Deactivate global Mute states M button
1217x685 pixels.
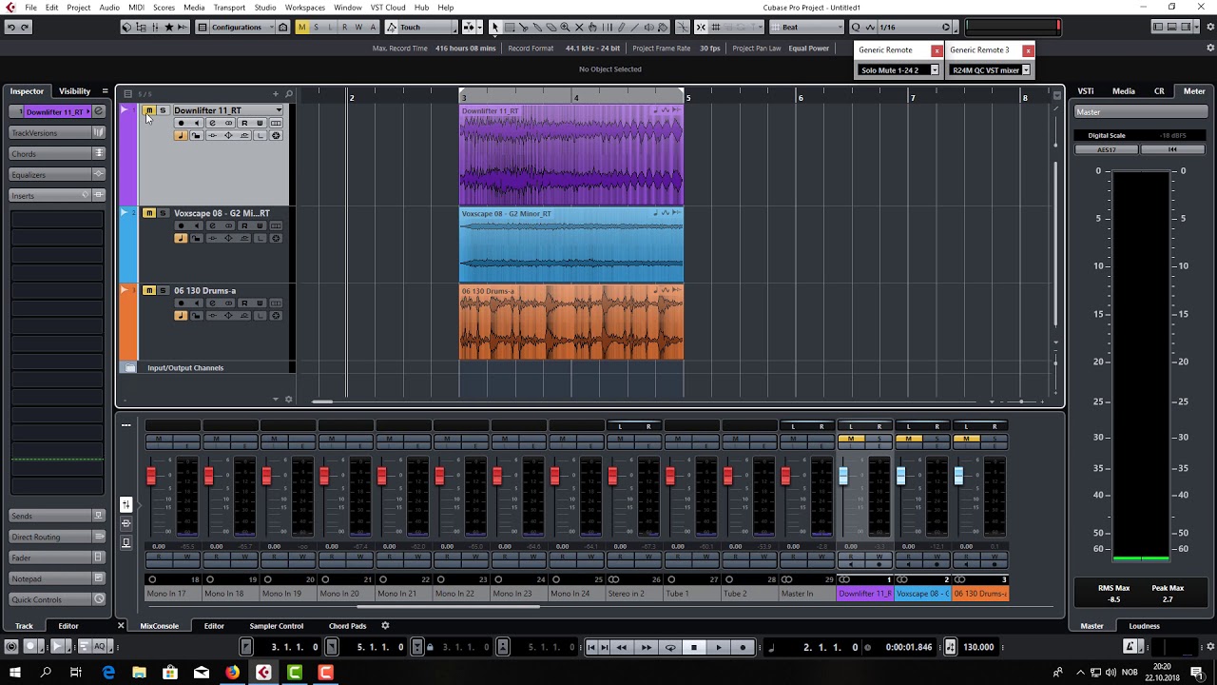pyautogui.click(x=301, y=27)
